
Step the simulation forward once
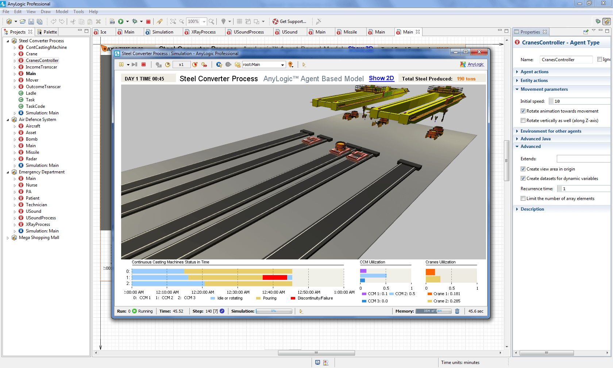point(135,64)
